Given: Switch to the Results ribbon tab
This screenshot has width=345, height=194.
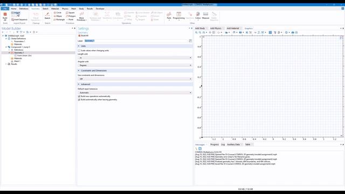Looking at the screenshot, I should click(90, 9).
